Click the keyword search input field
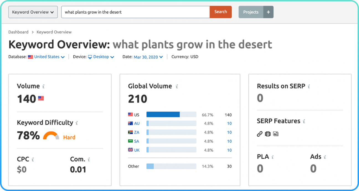359x191 pixels. 135,12
